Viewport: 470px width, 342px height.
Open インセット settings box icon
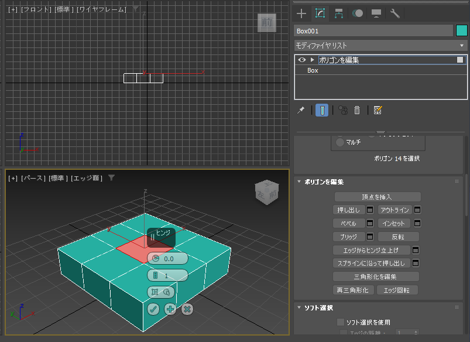(417, 223)
